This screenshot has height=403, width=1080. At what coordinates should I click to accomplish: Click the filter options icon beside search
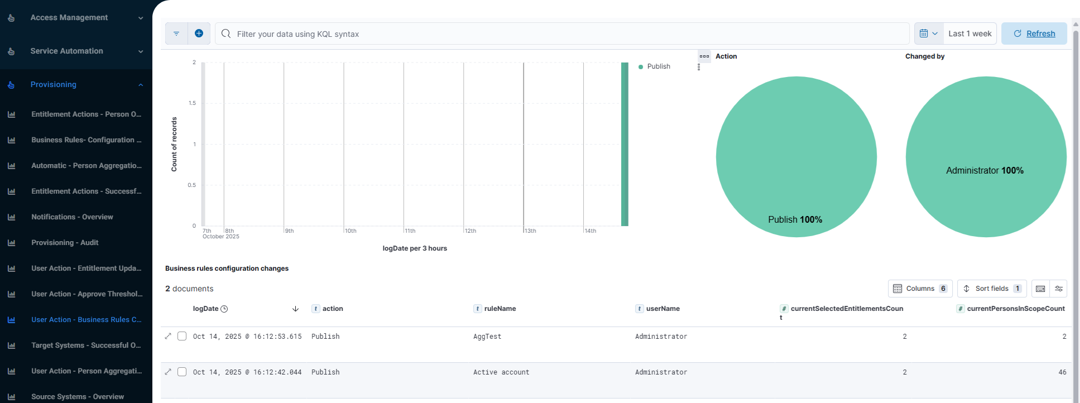[x=176, y=33]
